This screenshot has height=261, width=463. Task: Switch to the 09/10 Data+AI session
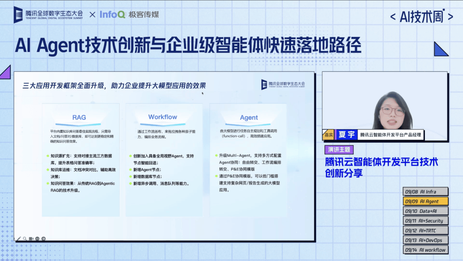[x=425, y=211]
